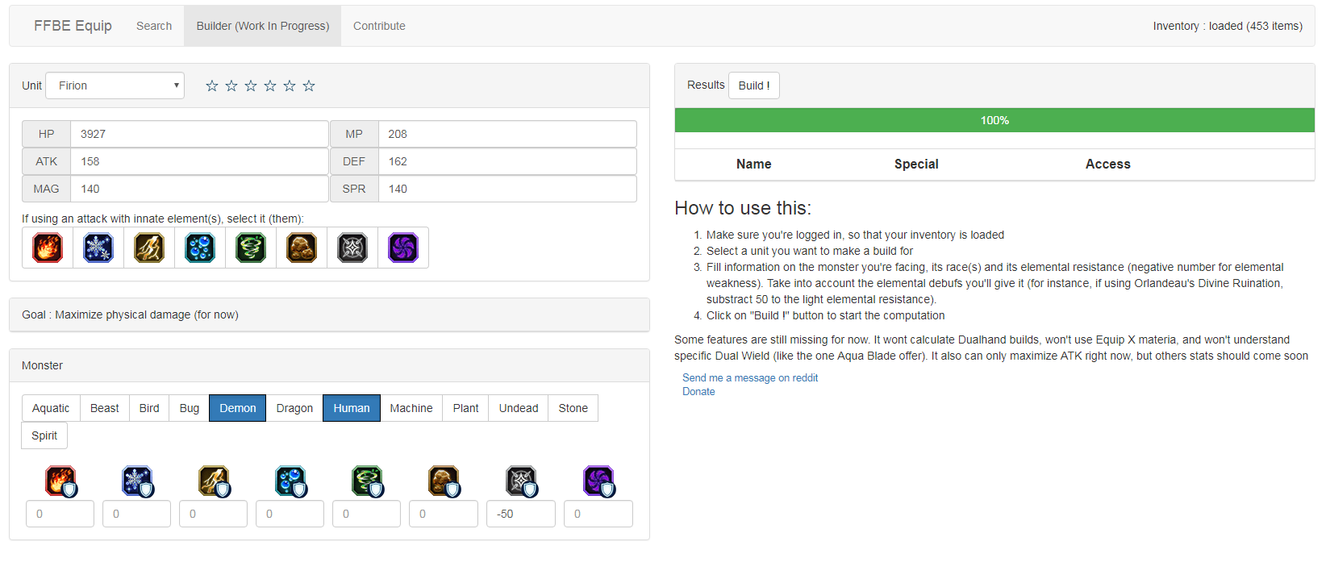Click the fifth rarity star
This screenshot has height=579, width=1330.
click(290, 85)
